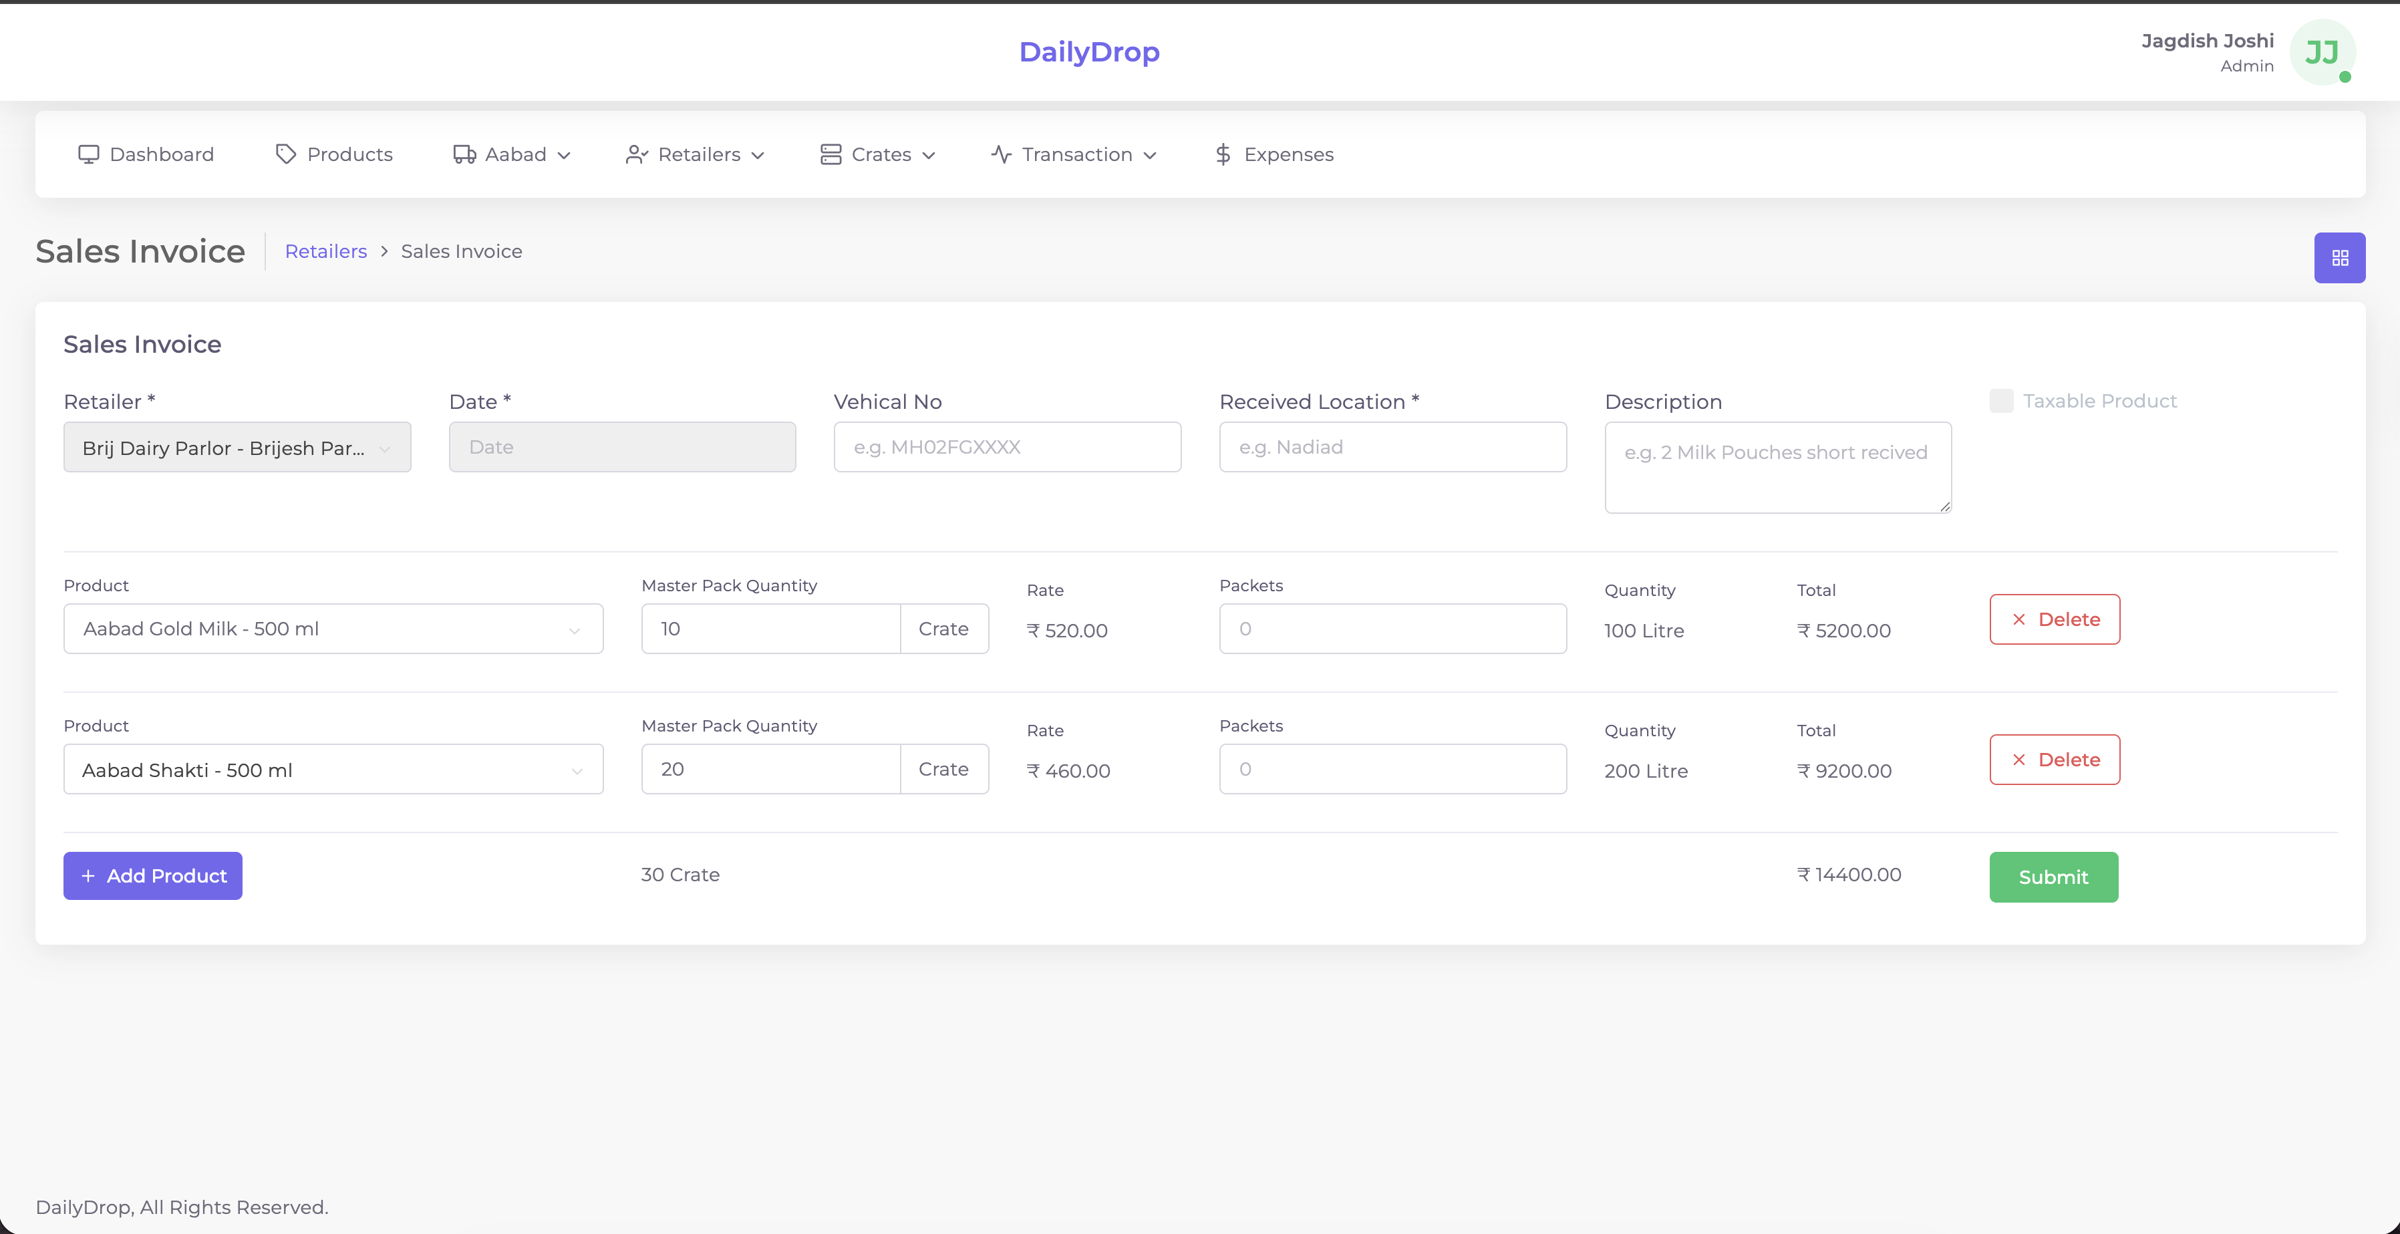The height and width of the screenshot is (1234, 2400).
Task: Submit the sales invoice
Action: coord(2053,877)
